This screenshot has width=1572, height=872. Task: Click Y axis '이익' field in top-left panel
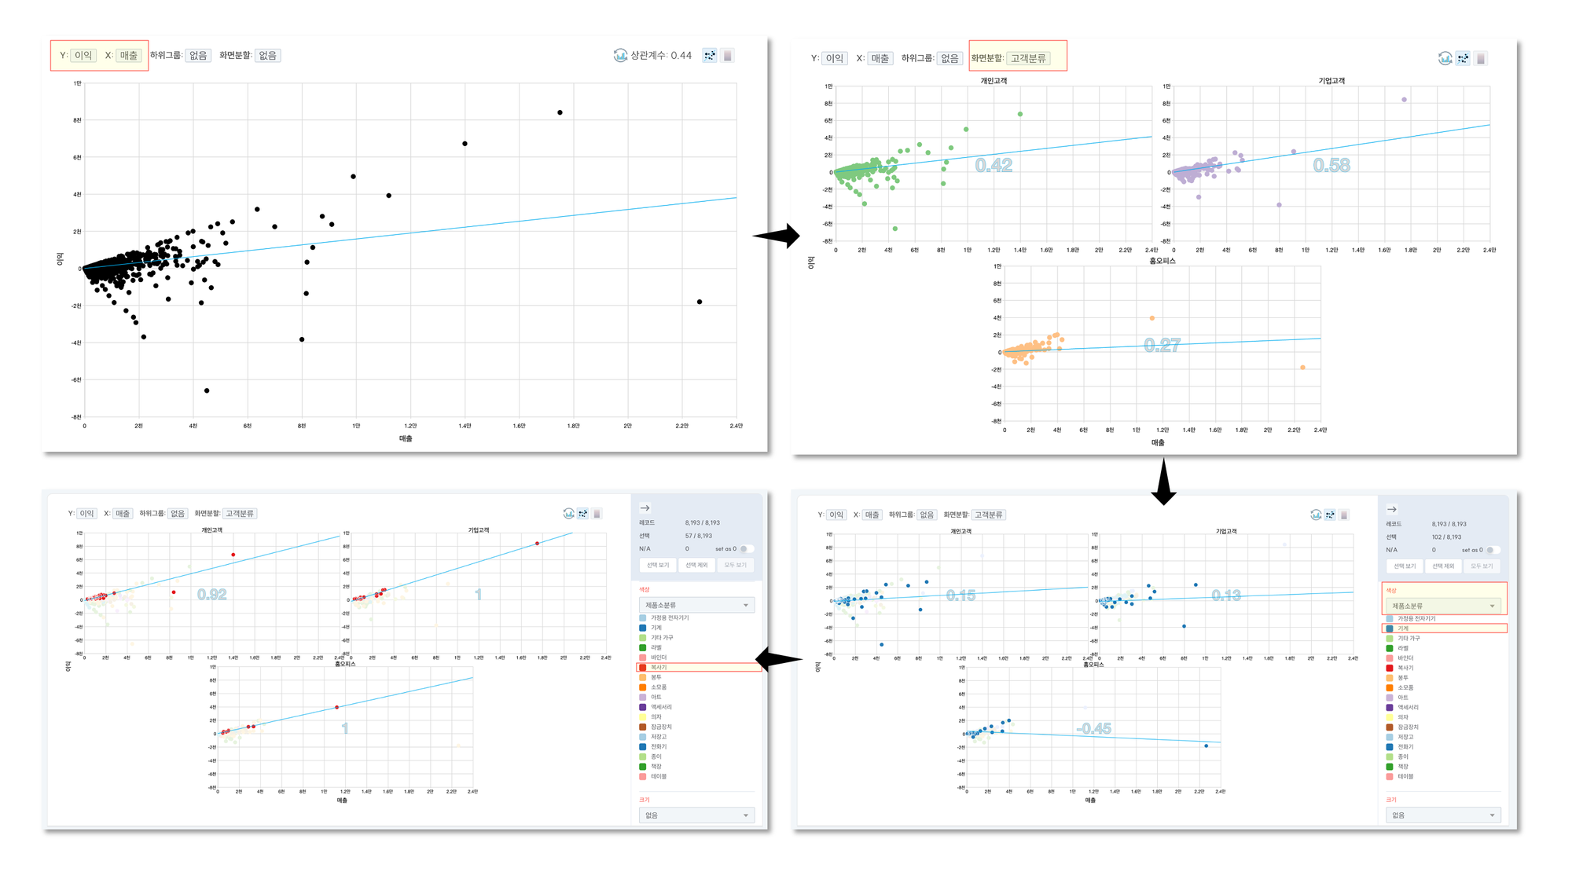coord(83,55)
